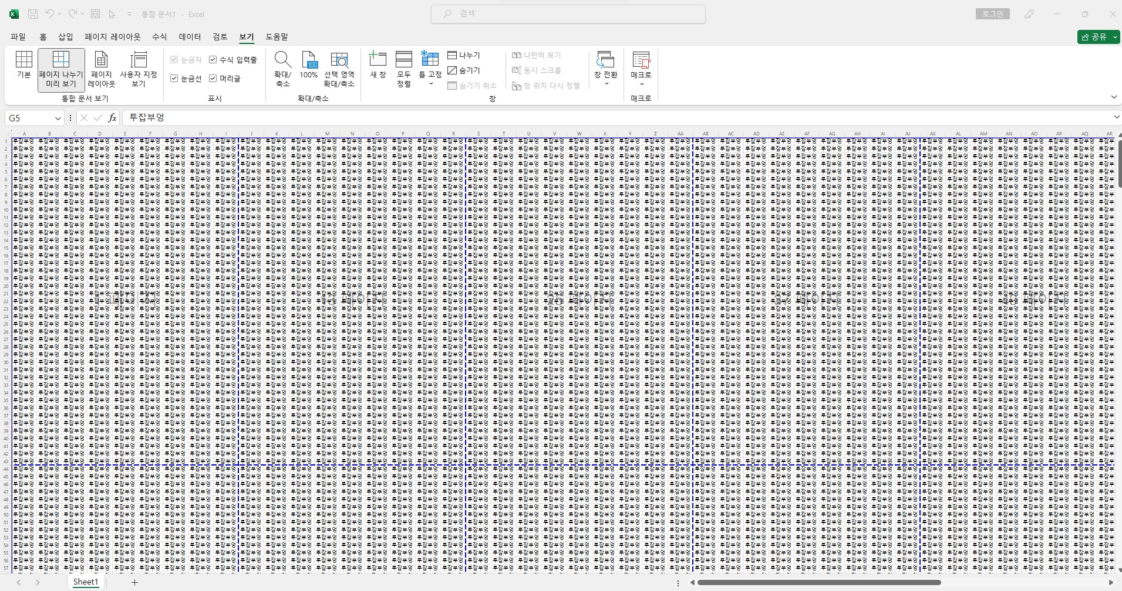
Task: Open the File (파일) tab
Action: click(x=18, y=37)
